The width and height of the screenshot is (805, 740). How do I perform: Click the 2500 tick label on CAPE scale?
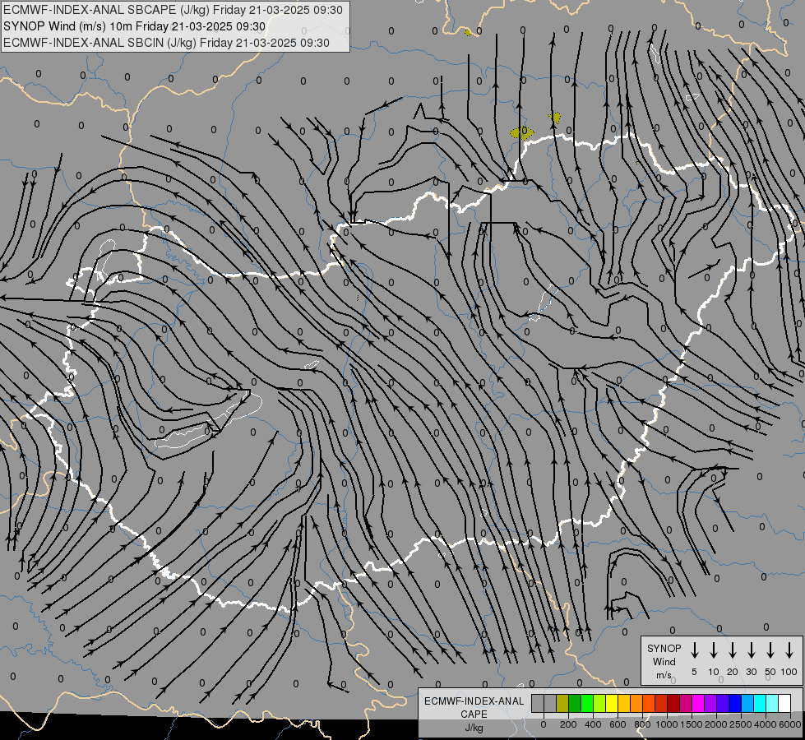tap(741, 724)
